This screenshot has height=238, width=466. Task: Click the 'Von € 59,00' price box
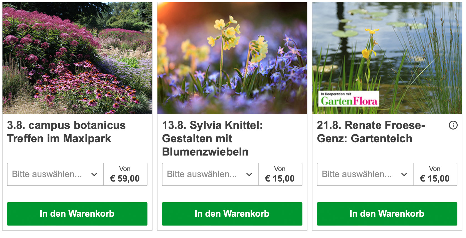click(125, 174)
